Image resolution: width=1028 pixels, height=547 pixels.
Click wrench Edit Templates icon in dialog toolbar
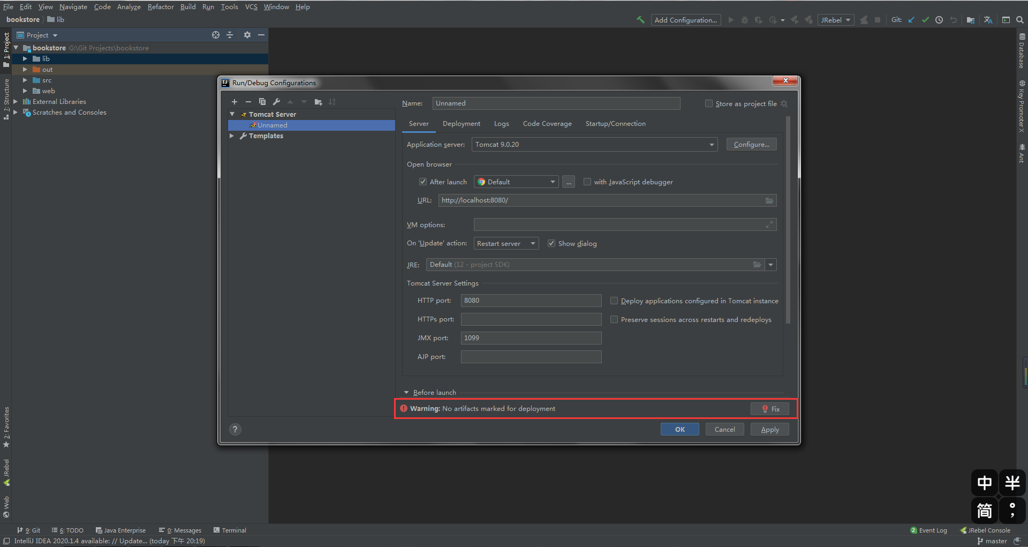[276, 102]
